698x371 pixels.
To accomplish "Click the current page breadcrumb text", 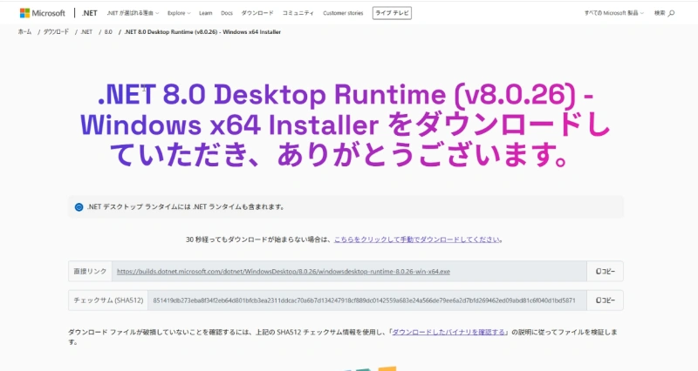I will point(202,32).
